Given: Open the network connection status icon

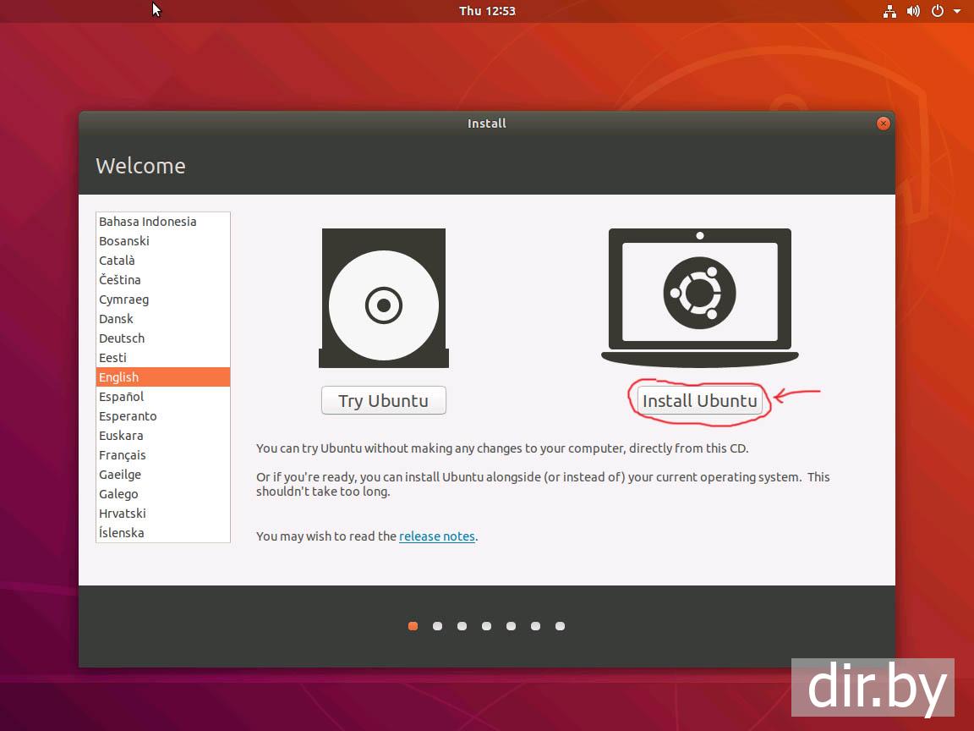Looking at the screenshot, I should pyautogui.click(x=889, y=11).
